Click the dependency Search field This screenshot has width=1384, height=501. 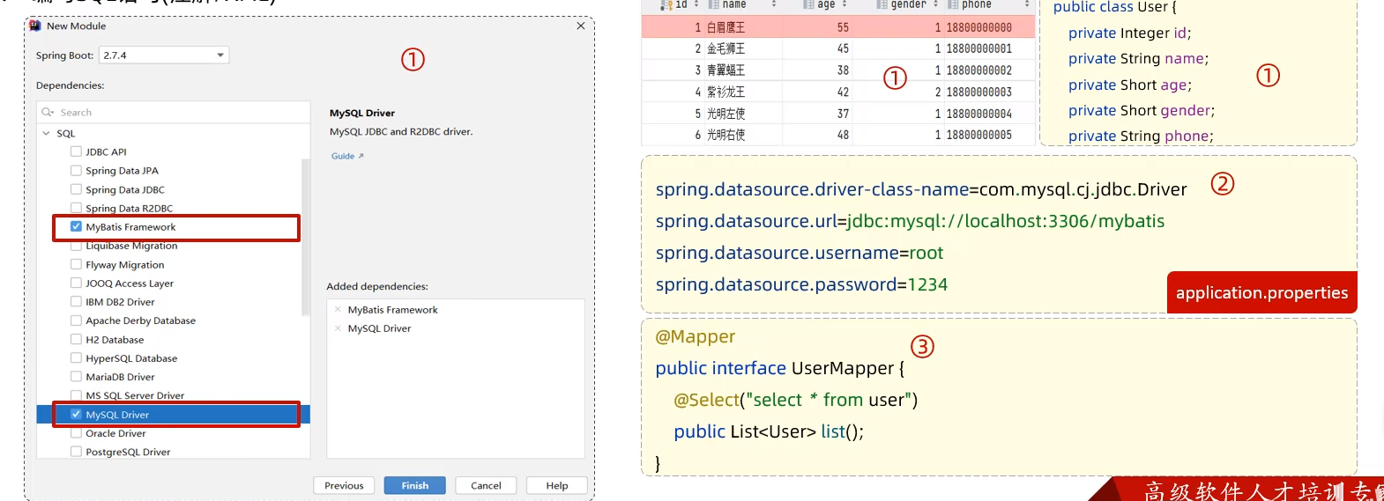pyautogui.click(x=174, y=112)
